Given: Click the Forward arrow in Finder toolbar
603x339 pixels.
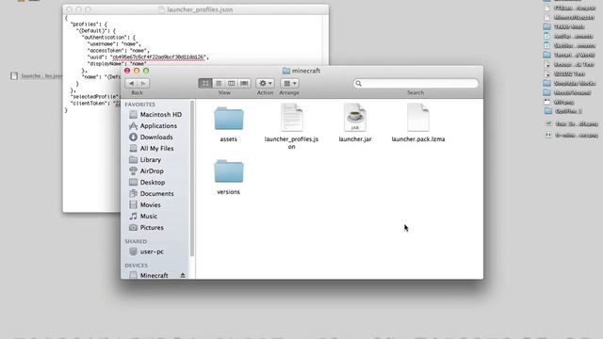Looking at the screenshot, I should tap(143, 84).
